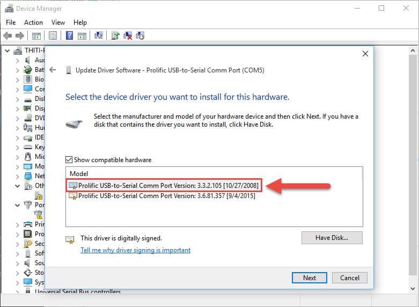Click the back arrow in the driver dialog
The width and height of the screenshot is (419, 307).
[53, 70]
